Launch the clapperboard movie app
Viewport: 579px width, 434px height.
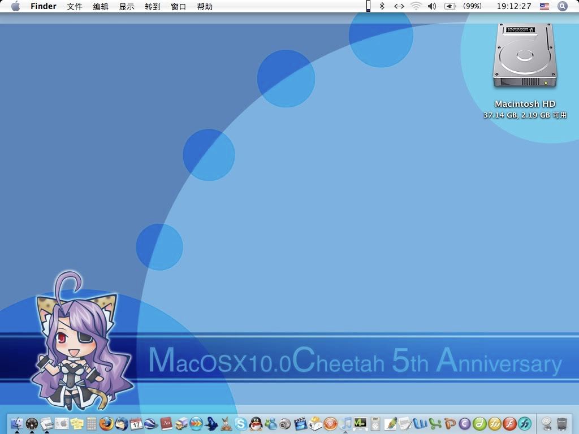(x=301, y=424)
